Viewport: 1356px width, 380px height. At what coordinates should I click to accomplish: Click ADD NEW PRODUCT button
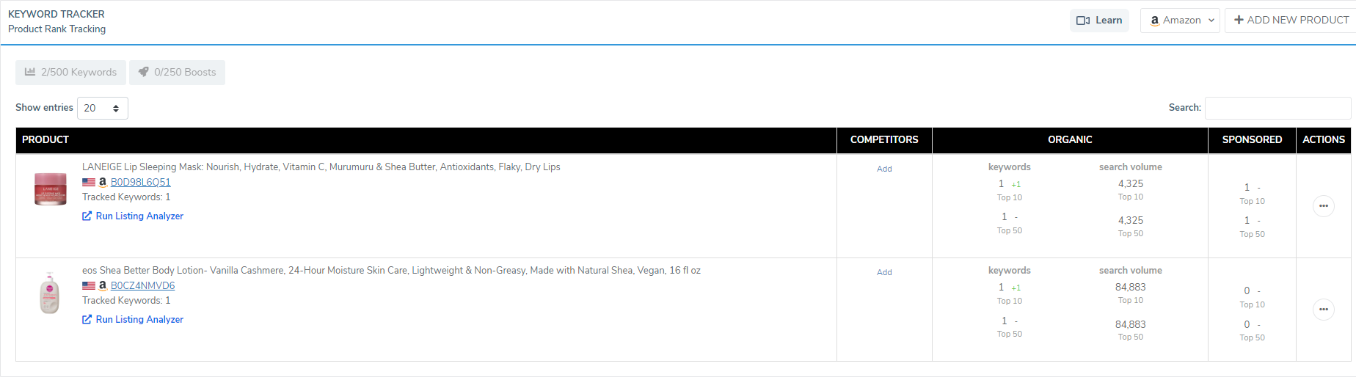(1291, 21)
